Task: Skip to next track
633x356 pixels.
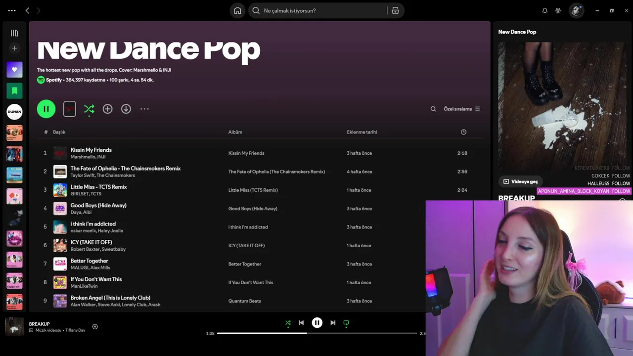Action: coord(333,323)
